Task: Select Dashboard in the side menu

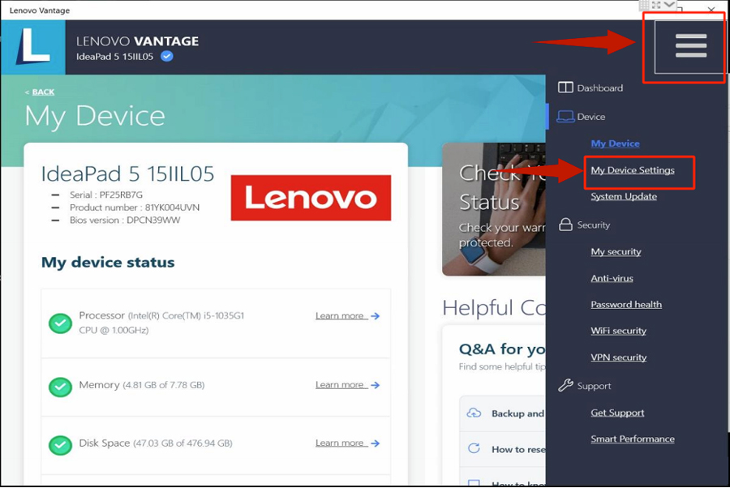Action: click(599, 88)
